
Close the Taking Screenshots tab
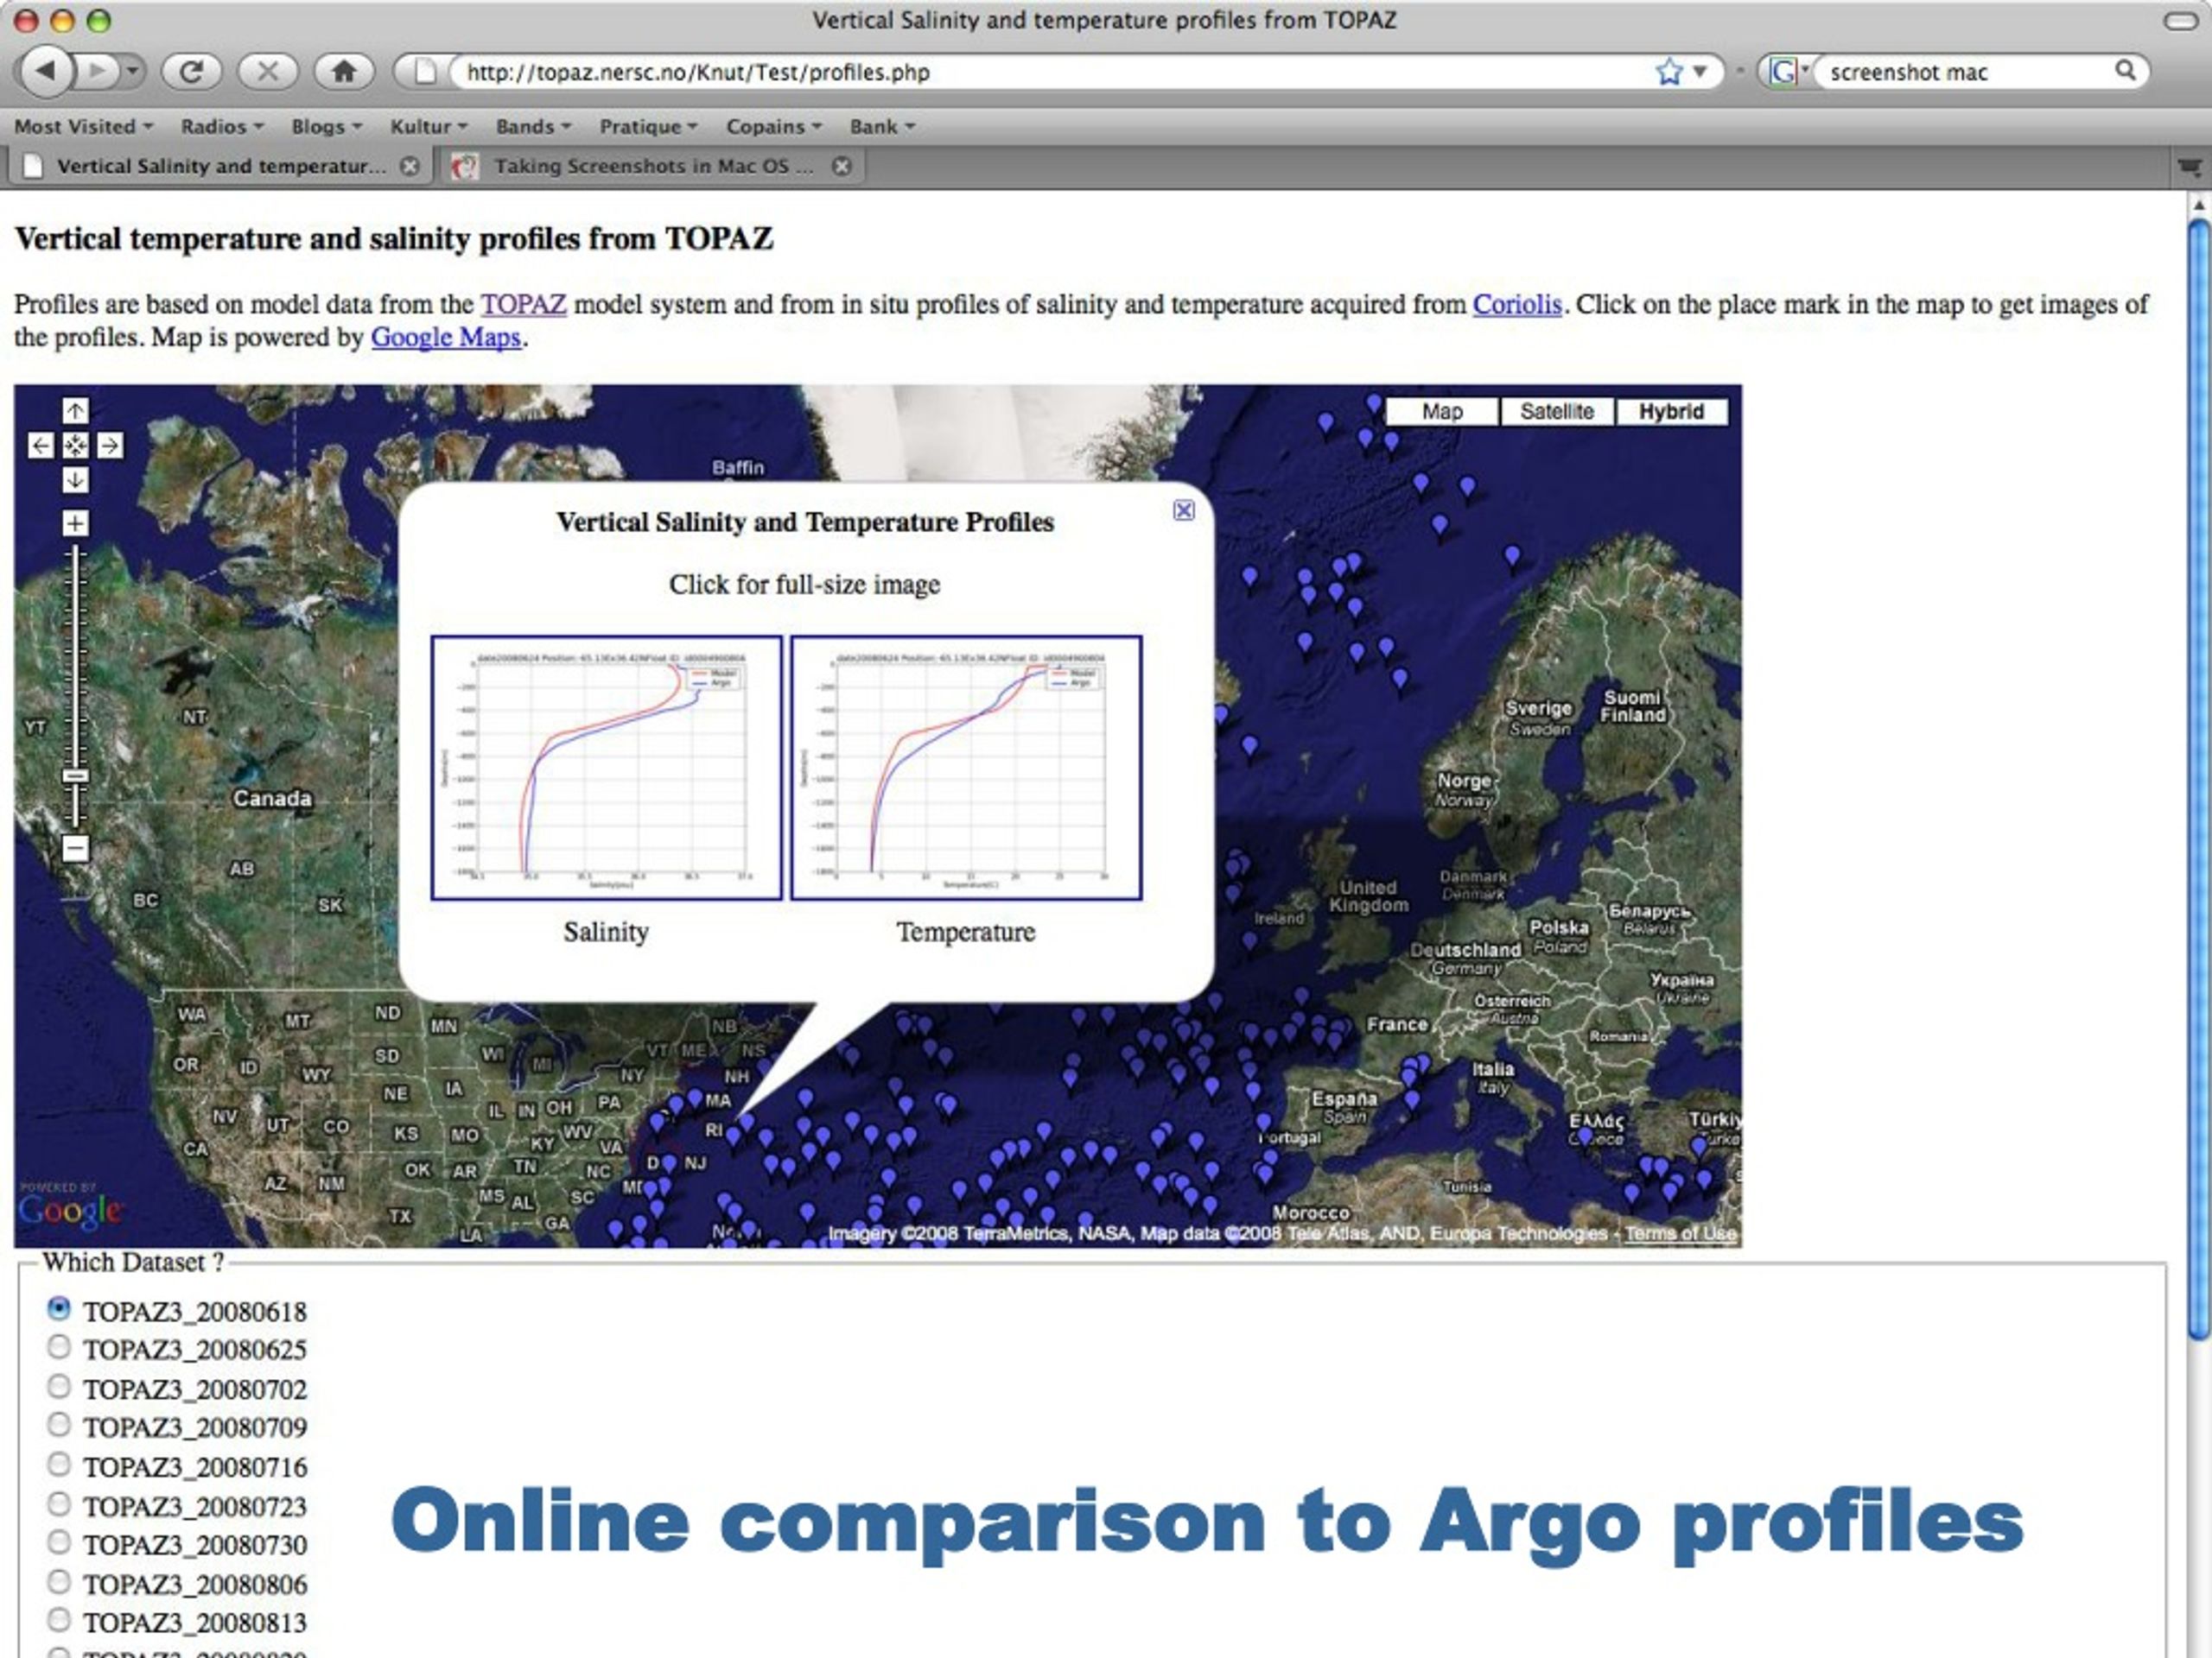(842, 166)
